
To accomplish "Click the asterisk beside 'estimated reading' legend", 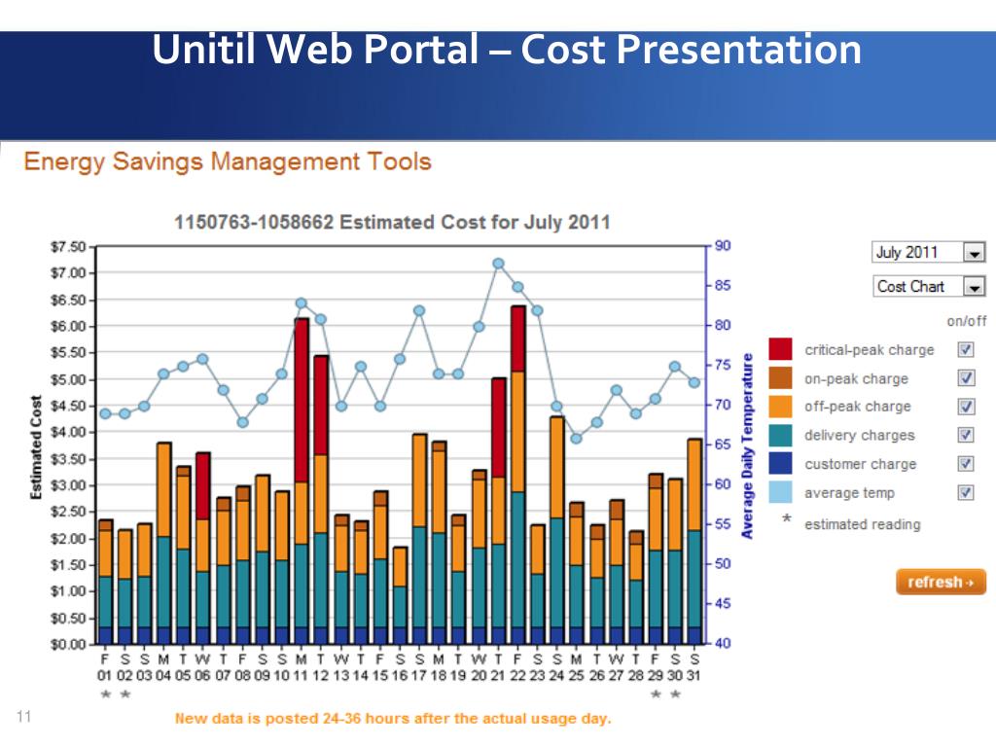I will point(786,518).
